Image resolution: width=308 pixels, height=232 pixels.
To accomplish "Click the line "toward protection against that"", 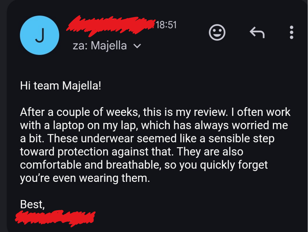I will point(131,152).
